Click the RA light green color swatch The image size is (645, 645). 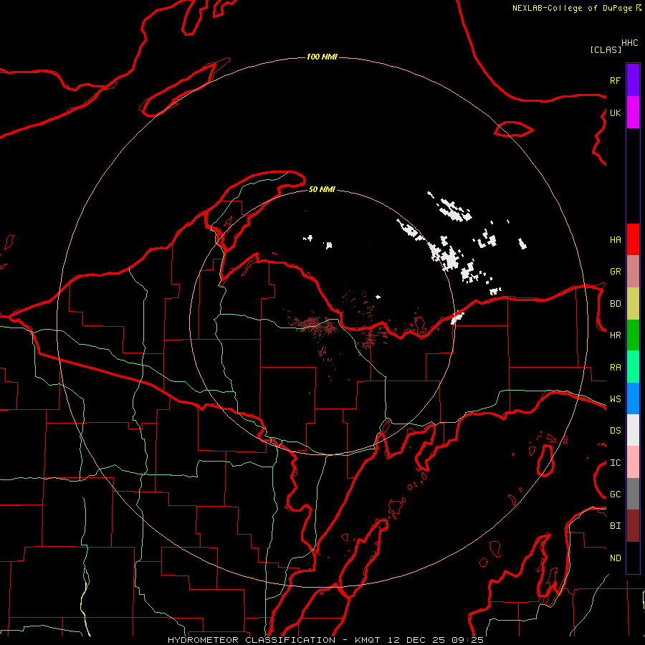tap(633, 367)
